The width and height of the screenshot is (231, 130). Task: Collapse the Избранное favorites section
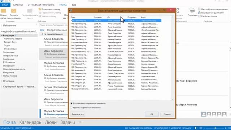[x=1, y=26]
